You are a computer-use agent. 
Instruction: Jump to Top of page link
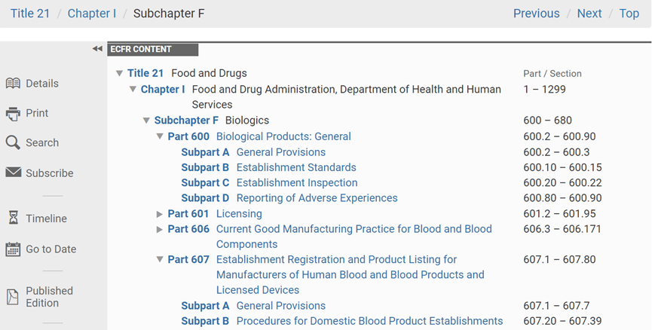coord(629,14)
